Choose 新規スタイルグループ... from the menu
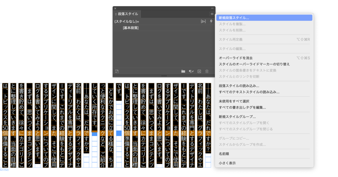338x177 pixels. 237,116
